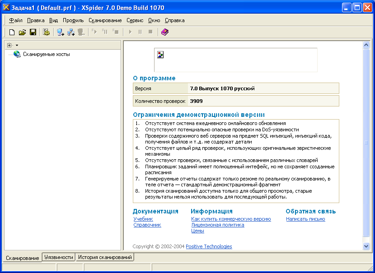
Task: Click the scrollbar up arrow
Action: point(366,45)
